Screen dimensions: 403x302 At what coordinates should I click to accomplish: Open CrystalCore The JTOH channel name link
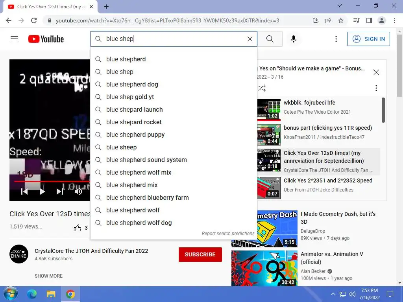91,251
